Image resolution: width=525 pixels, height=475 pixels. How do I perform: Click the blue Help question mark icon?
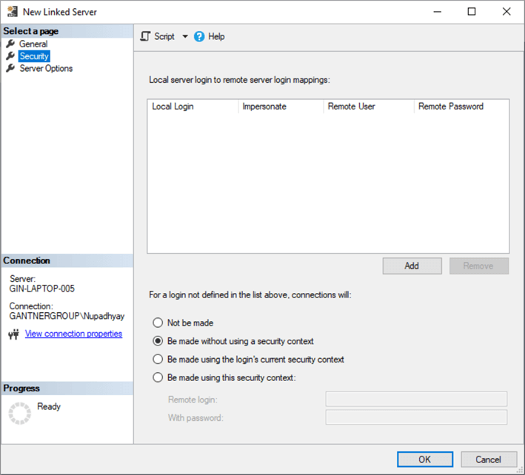pos(199,36)
